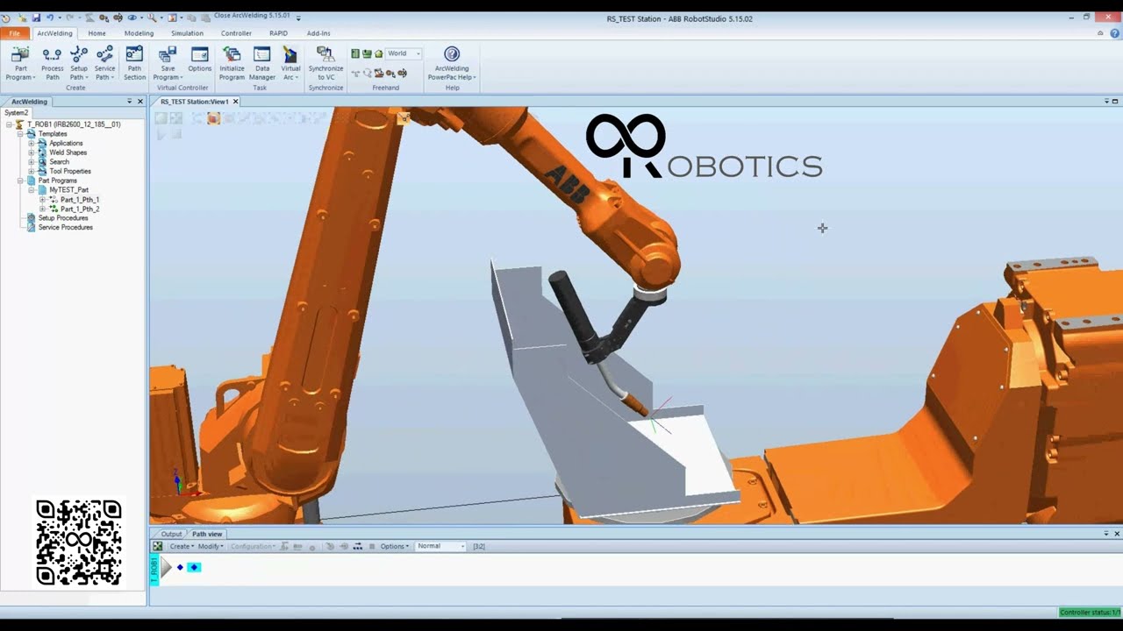
Task: Click Synchronize to VC
Action: click(x=325, y=63)
